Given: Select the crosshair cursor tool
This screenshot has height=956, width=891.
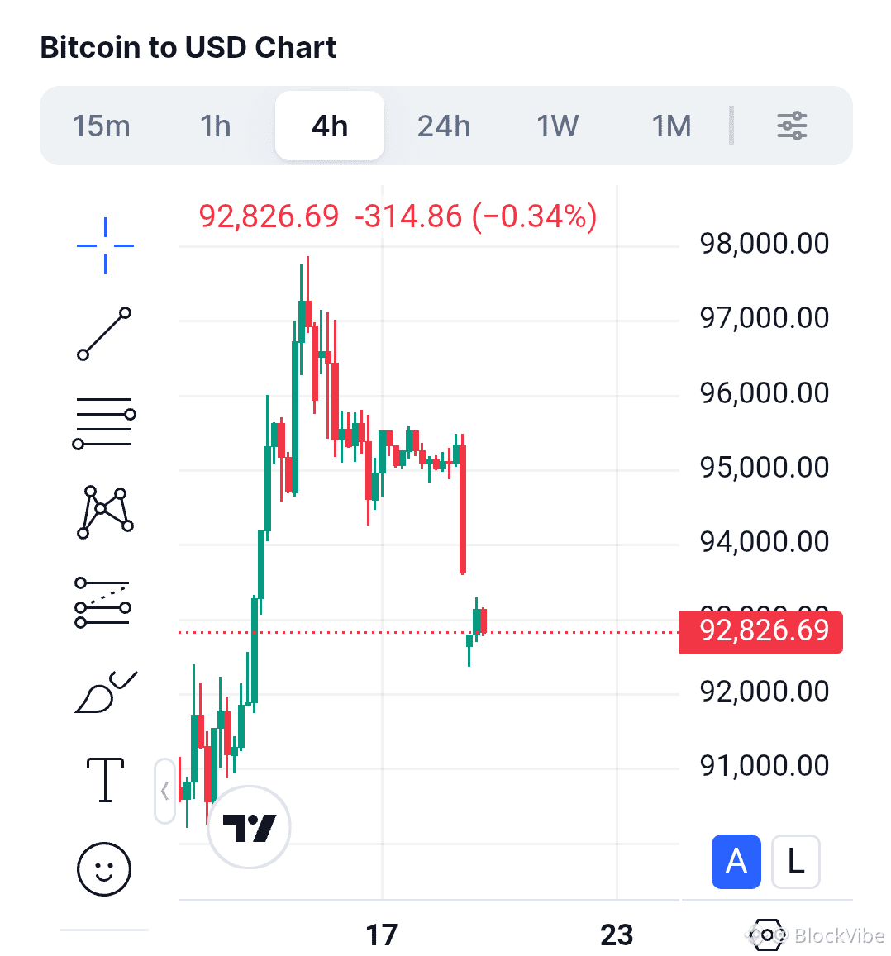Looking at the screenshot, I should (x=105, y=245).
